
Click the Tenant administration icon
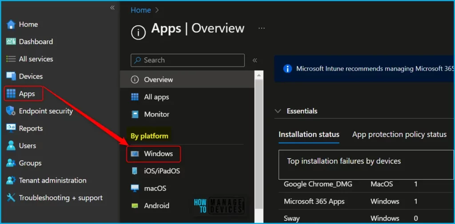[11, 180]
